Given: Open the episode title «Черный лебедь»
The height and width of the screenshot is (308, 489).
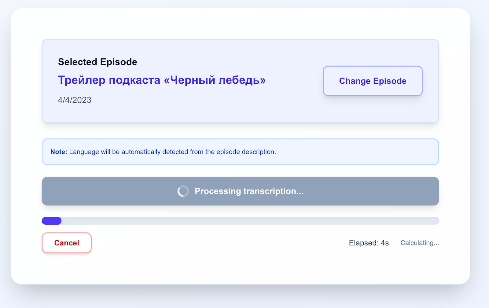Looking at the screenshot, I should (162, 80).
